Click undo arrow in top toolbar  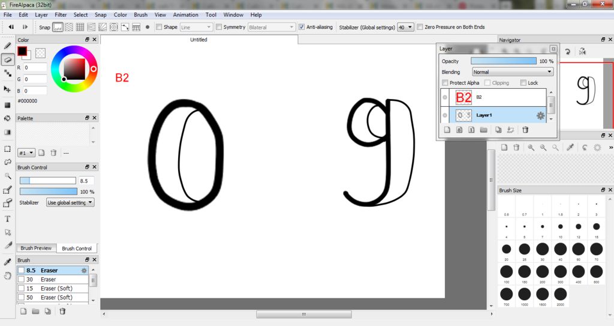click(x=11, y=27)
